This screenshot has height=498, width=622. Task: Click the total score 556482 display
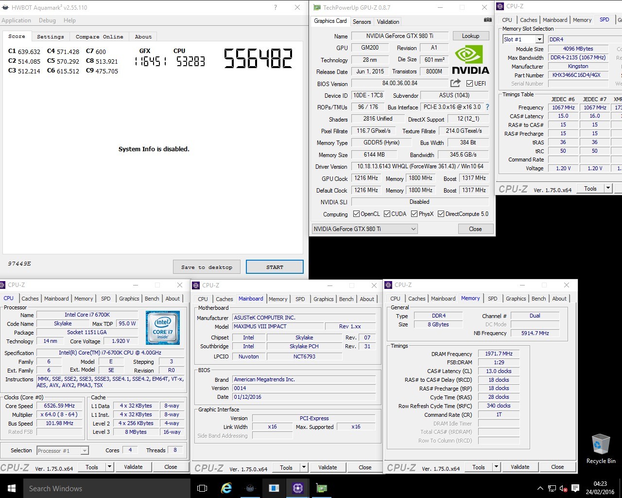258,59
